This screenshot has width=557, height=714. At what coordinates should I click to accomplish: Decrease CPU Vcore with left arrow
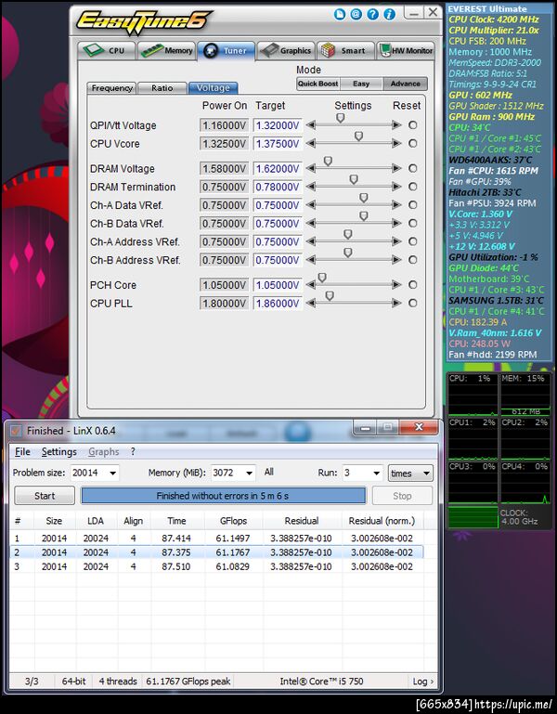(x=311, y=143)
